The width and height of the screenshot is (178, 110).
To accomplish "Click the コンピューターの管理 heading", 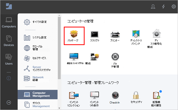I will 80,21.
